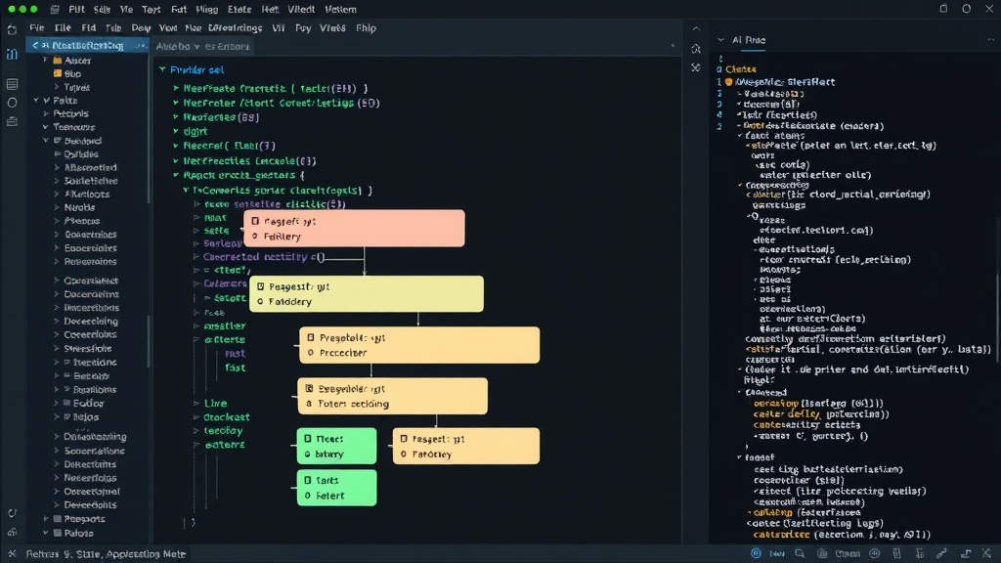Image resolution: width=1001 pixels, height=563 pixels.
Task: Open the blue bars icon in activity bar
Action: point(12,55)
